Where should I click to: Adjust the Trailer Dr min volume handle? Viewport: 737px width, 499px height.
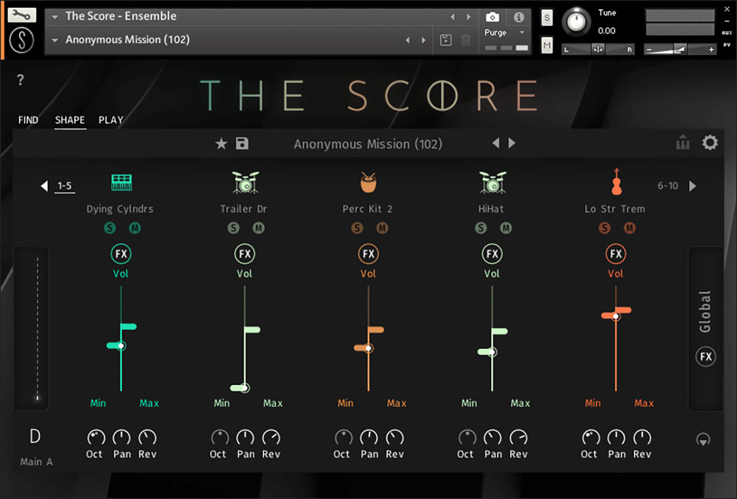[240, 387]
